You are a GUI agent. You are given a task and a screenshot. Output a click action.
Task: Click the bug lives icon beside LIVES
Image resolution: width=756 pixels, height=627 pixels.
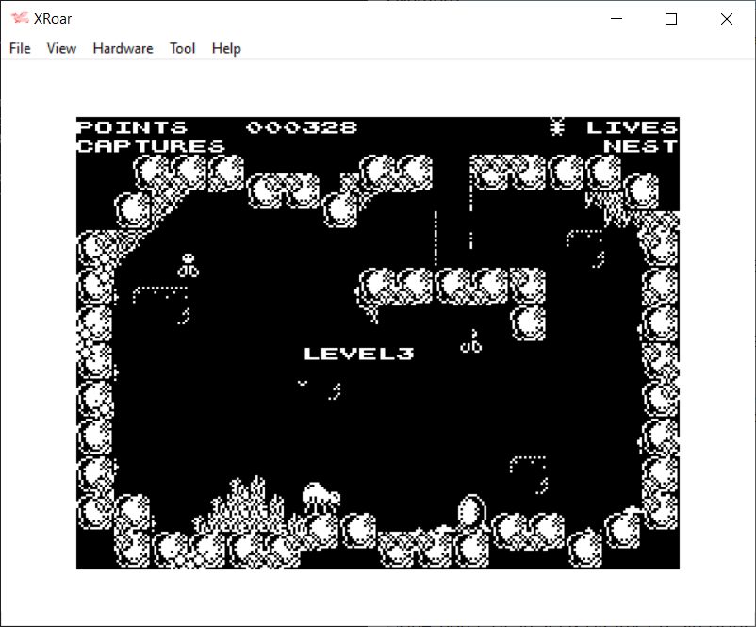tap(557, 126)
